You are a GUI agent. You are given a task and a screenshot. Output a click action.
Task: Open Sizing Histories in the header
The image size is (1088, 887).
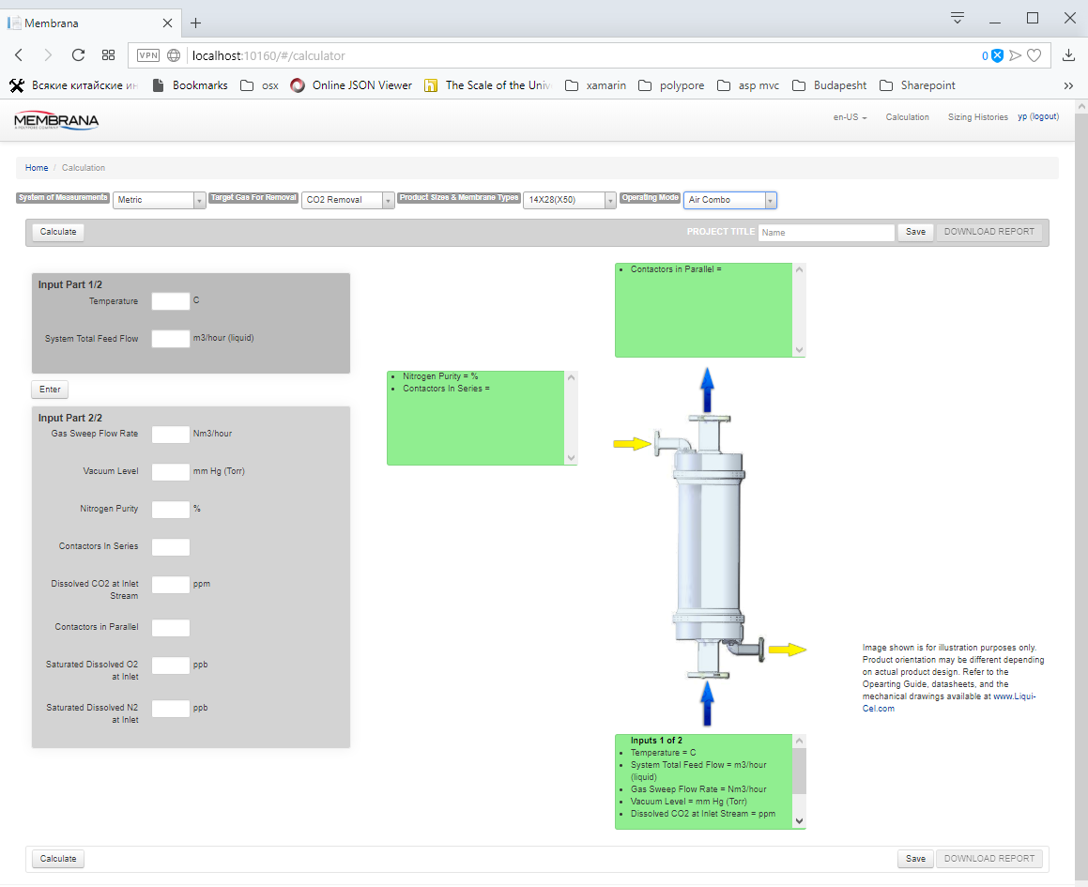pyautogui.click(x=977, y=117)
